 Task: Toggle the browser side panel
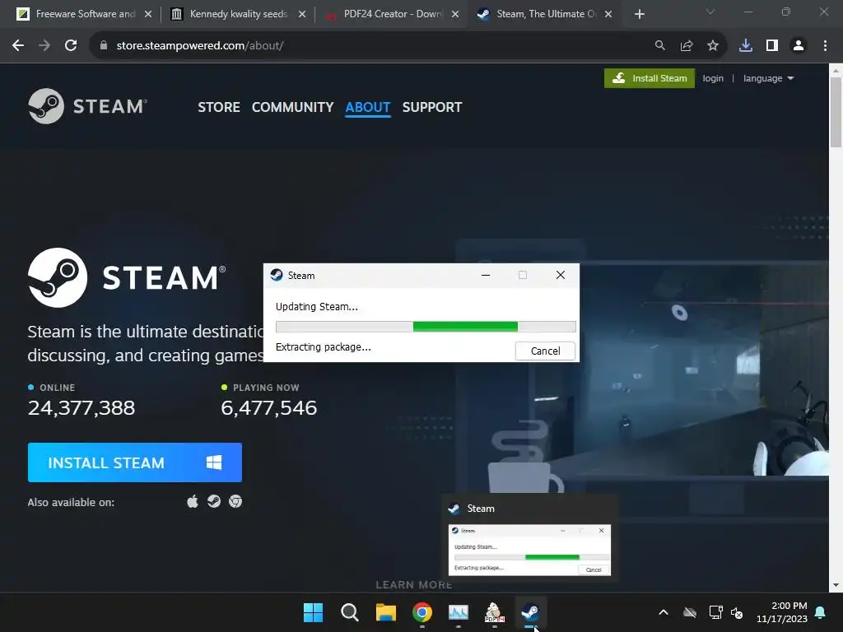coord(772,46)
